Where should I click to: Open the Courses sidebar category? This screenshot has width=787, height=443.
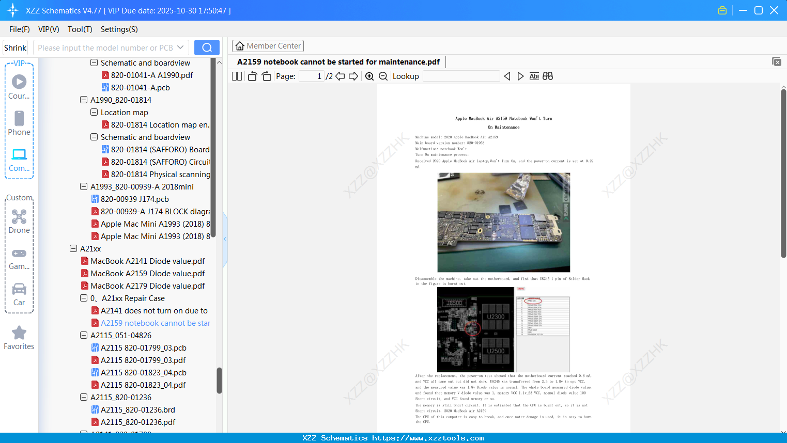[x=19, y=87]
